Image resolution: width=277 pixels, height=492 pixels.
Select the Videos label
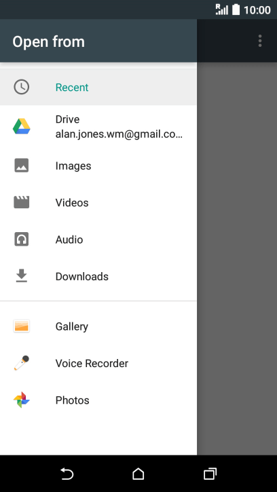[72, 203]
